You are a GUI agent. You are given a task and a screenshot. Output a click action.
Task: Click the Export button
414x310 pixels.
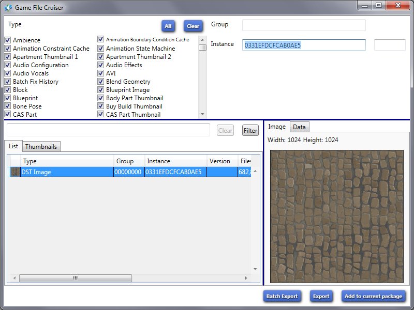click(321, 296)
